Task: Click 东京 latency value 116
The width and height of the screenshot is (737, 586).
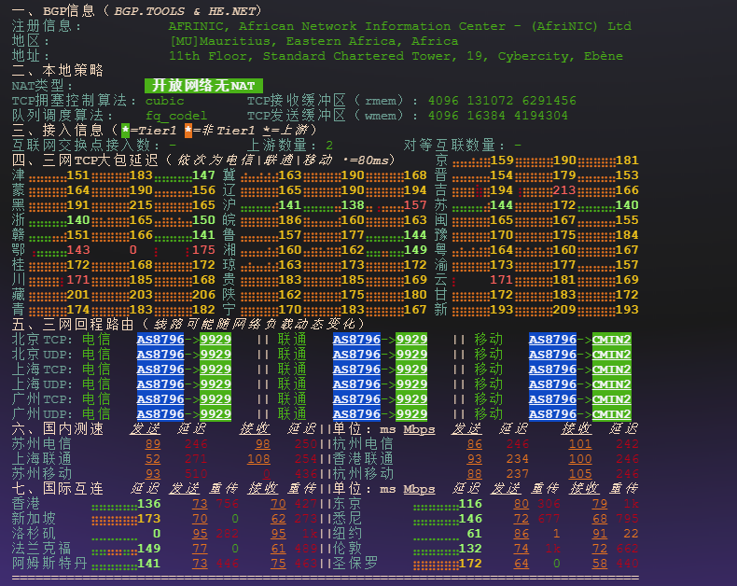Action: (470, 504)
